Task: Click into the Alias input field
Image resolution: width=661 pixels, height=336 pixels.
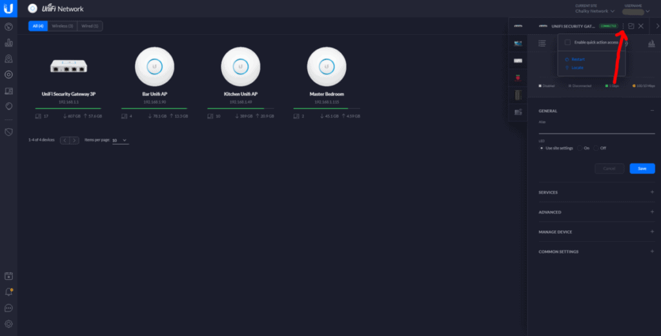Action: coord(596,129)
